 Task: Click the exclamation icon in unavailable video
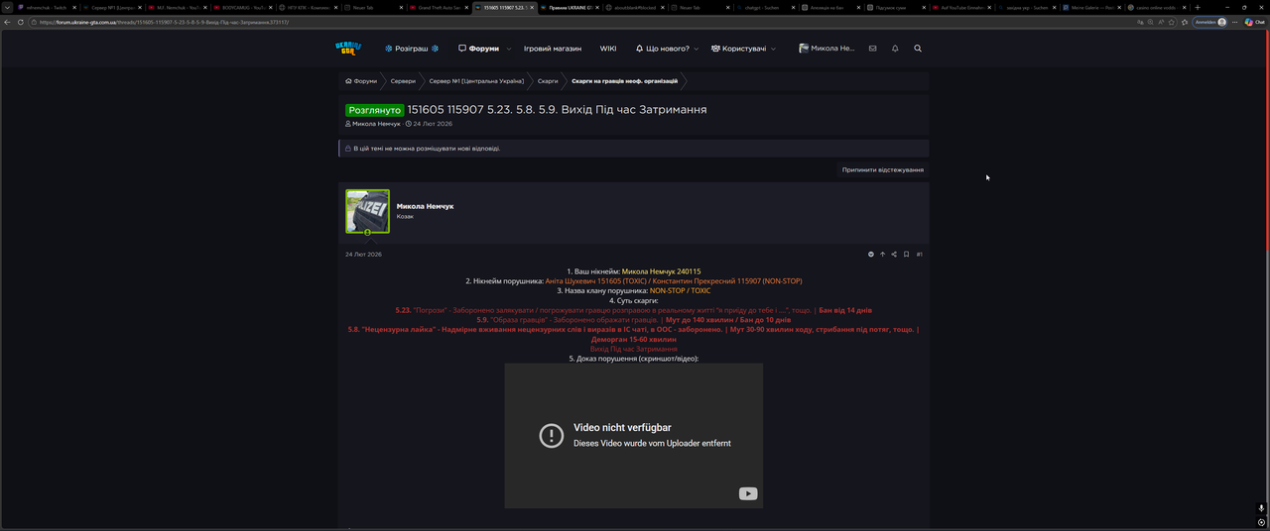[552, 435]
